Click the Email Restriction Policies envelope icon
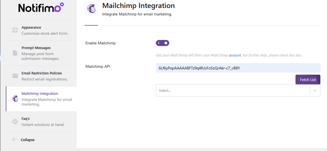This screenshot has width=327, height=151. [15, 76]
